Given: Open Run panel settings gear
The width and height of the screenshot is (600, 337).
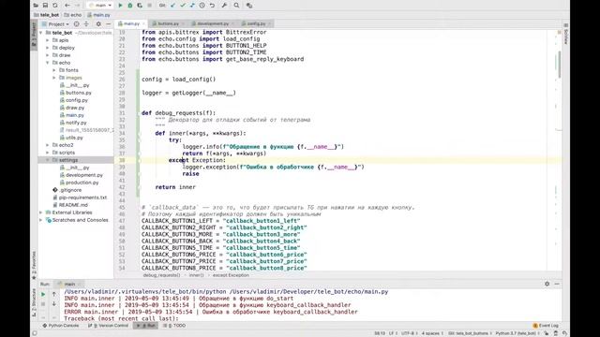Looking at the screenshot, I should click(547, 284).
